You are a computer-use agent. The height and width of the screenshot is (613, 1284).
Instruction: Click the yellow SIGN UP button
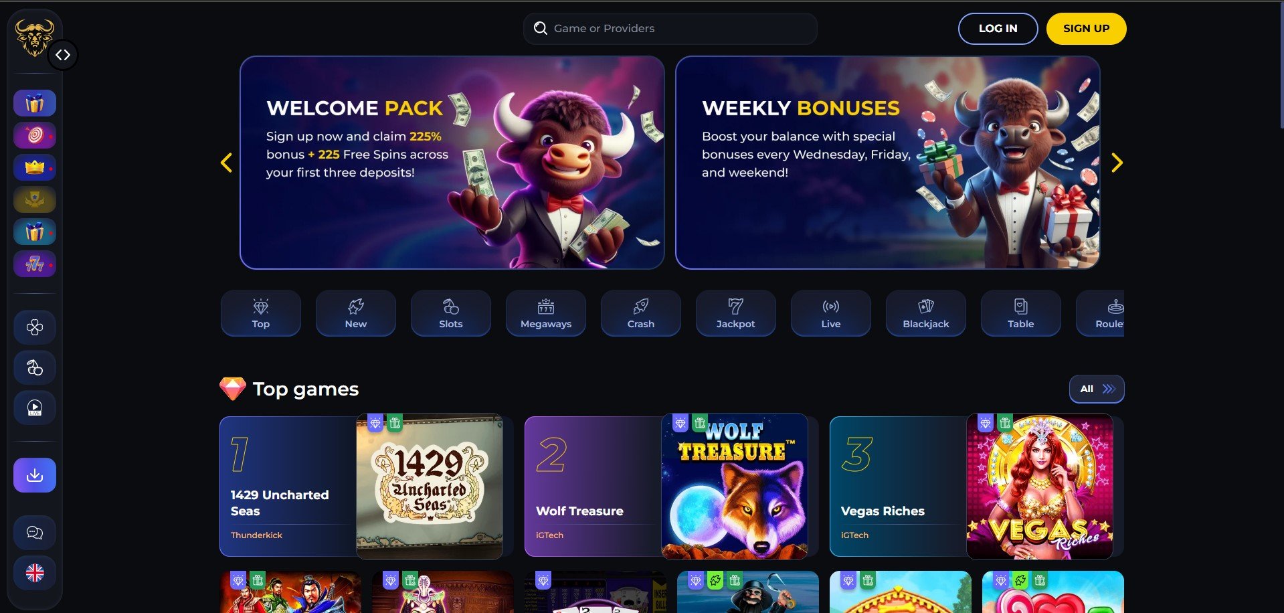1087,29
